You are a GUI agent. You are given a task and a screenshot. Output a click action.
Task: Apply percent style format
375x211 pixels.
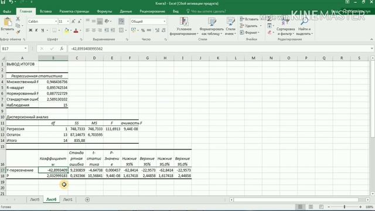tap(143, 30)
